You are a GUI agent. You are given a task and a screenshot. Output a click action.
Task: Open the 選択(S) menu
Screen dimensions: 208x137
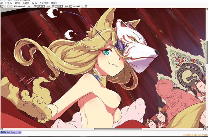click(x=17, y=3)
